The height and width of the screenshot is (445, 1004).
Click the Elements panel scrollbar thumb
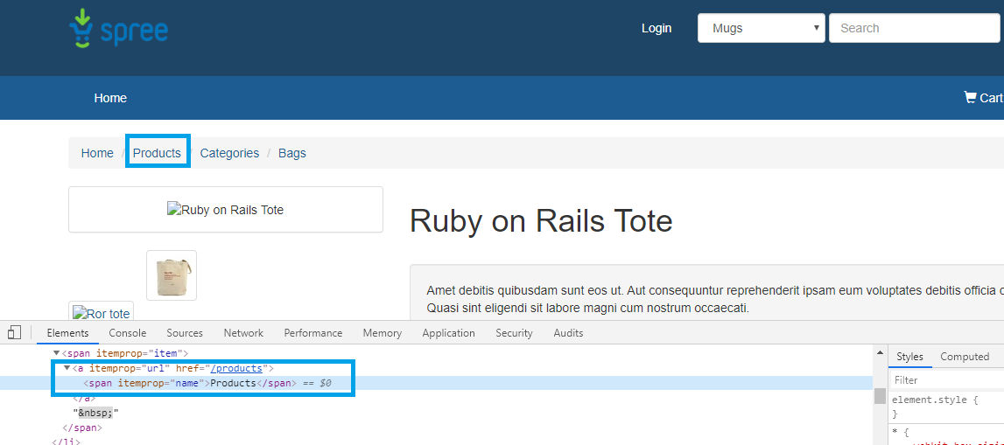(x=880, y=395)
